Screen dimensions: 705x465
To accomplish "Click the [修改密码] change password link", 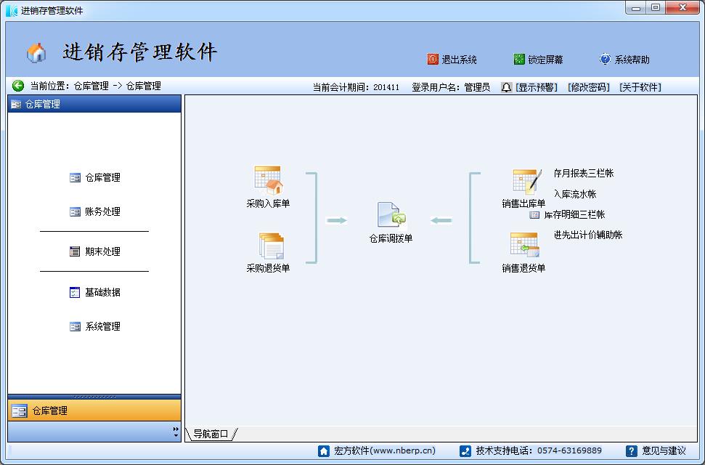I will [588, 87].
